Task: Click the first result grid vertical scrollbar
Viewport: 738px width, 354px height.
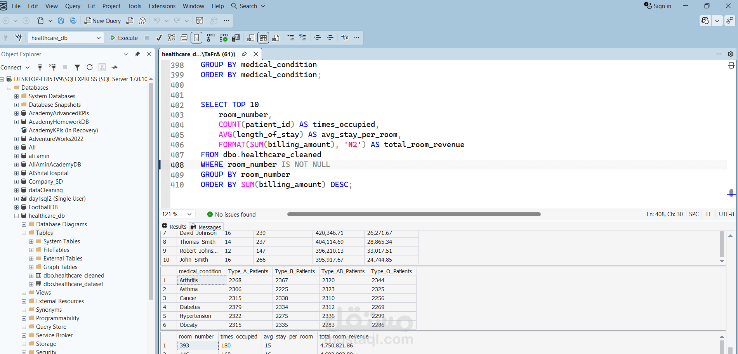Action: coord(722,244)
